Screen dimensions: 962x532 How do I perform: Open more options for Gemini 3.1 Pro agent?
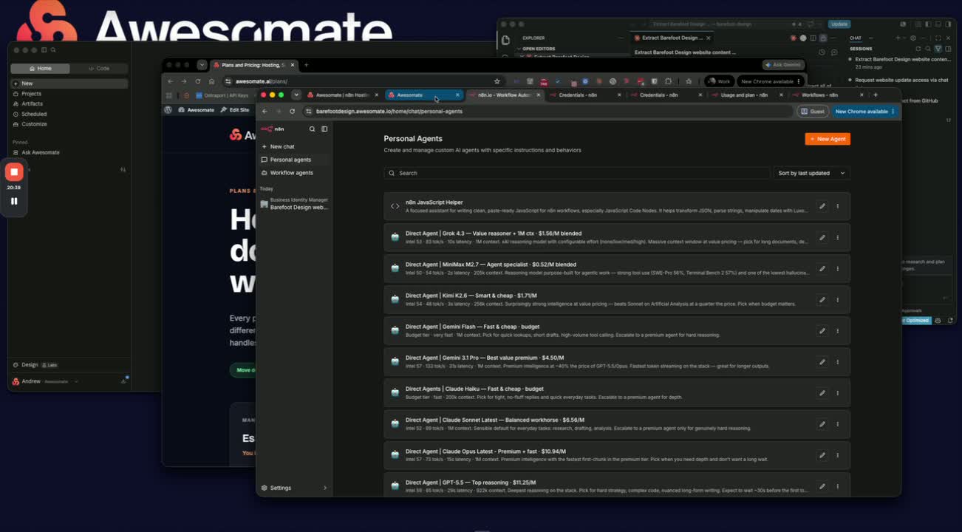838,362
